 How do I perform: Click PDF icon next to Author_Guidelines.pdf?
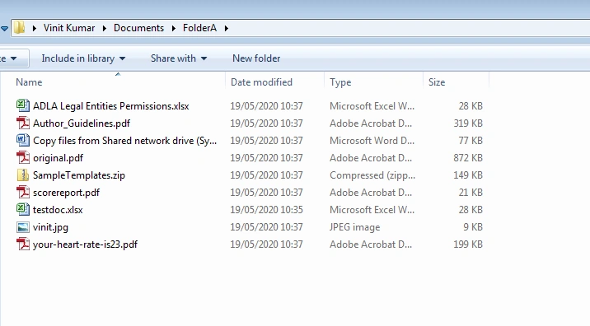coord(23,123)
